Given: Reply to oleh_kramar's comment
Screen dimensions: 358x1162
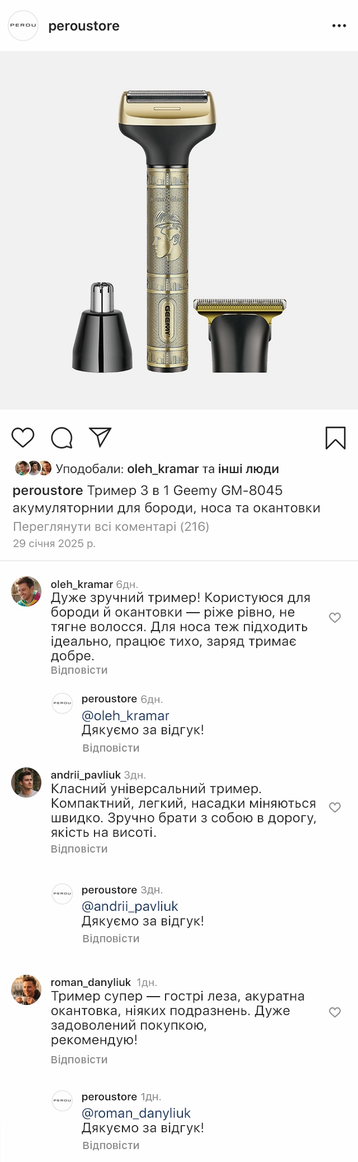Looking at the screenshot, I should 79,670.
